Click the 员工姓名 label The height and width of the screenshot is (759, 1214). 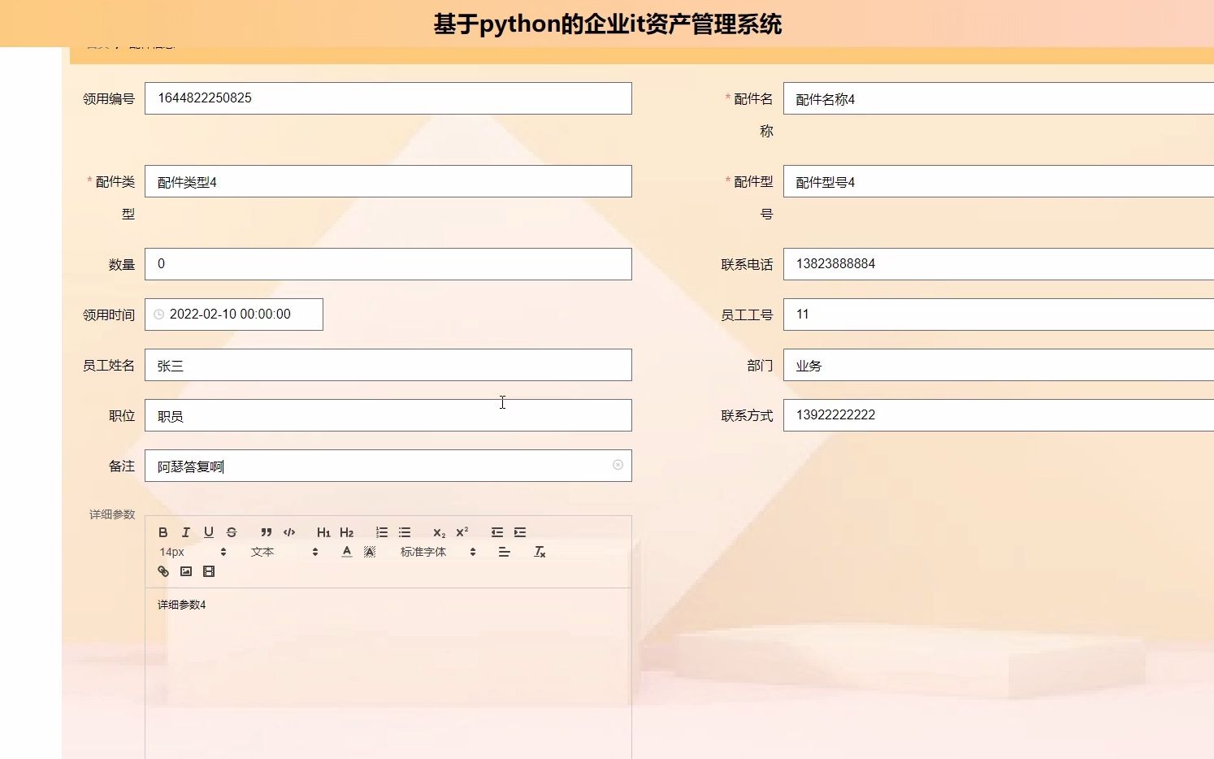(x=109, y=366)
